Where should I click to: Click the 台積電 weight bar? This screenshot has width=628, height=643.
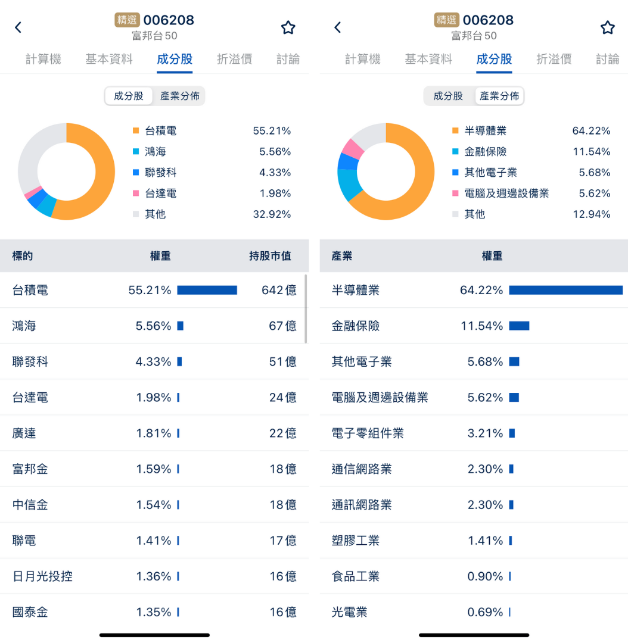(x=207, y=290)
